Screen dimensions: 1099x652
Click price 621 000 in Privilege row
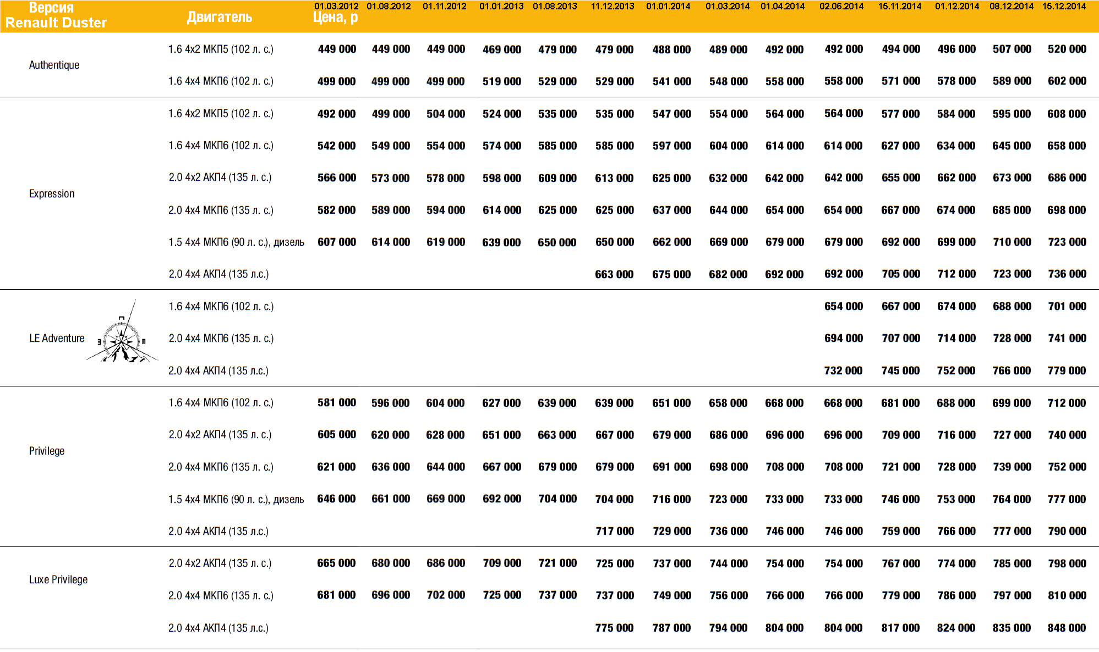[336, 467]
